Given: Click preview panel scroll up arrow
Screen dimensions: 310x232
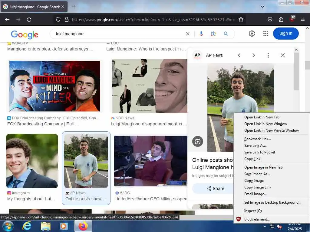Looking at the screenshot, I should click(x=296, y=50).
